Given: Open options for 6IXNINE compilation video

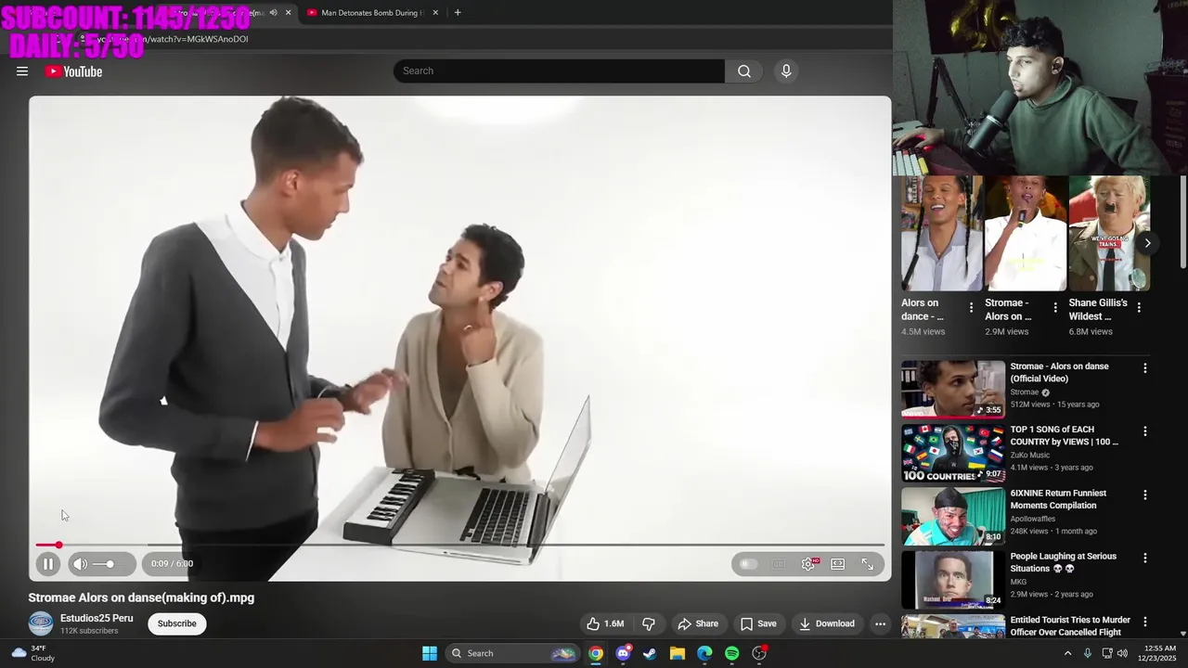Looking at the screenshot, I should [x=1144, y=495].
